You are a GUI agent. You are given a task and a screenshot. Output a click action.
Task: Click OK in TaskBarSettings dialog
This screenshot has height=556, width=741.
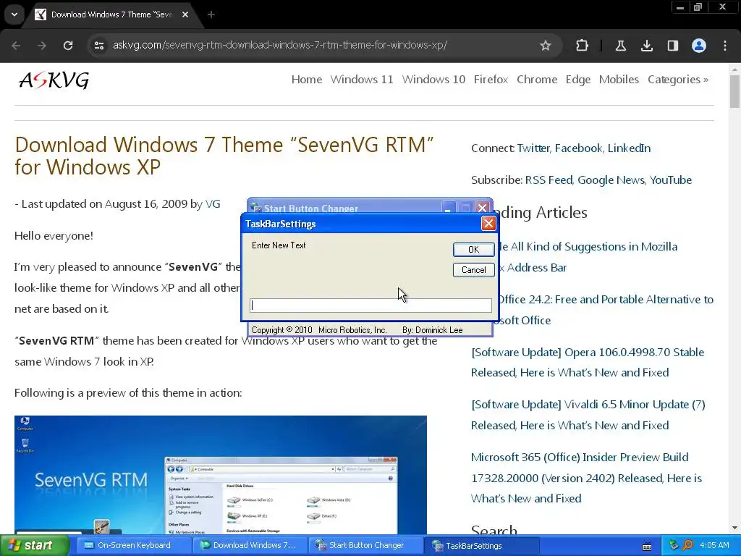(x=473, y=250)
